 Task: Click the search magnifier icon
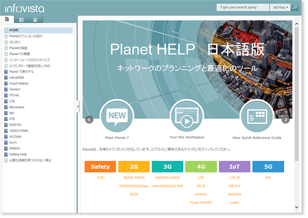tap(295, 7)
